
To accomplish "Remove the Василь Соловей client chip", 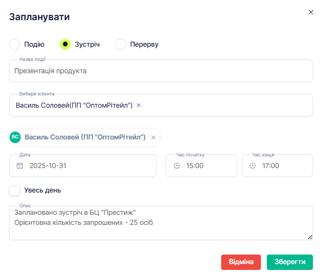I will pyautogui.click(x=153, y=138).
